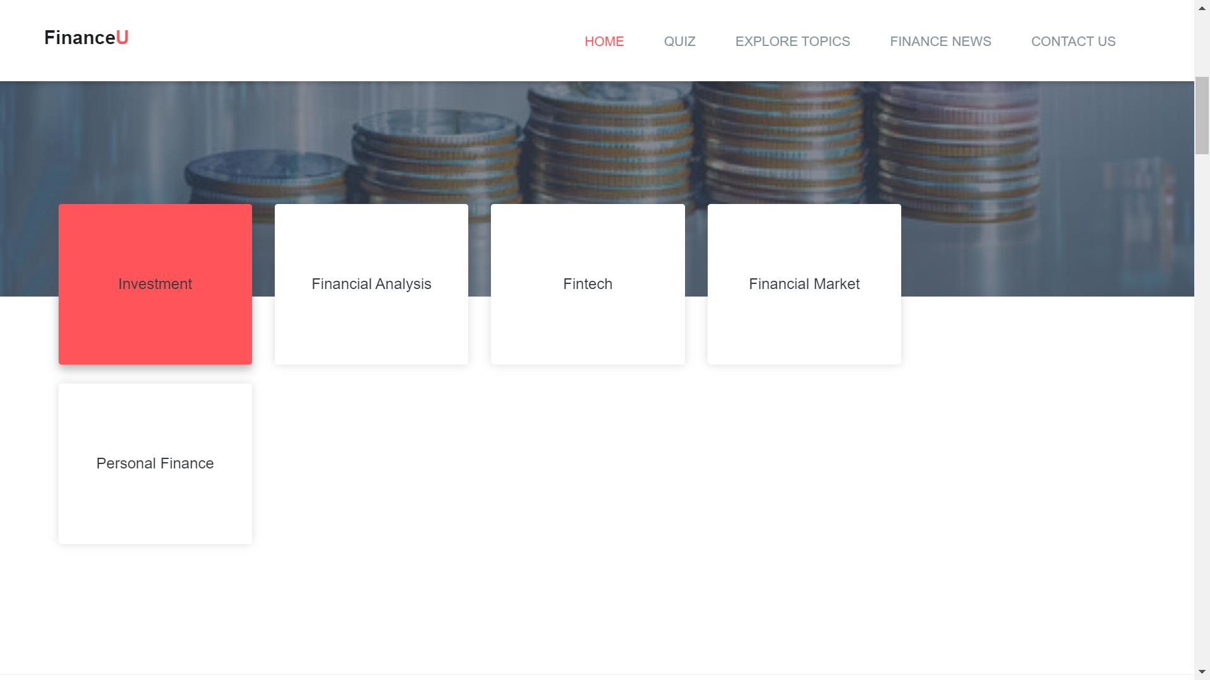Click the scrollbar track below the thumb
Viewport: 1210px width, 680px height.
(x=1202, y=409)
